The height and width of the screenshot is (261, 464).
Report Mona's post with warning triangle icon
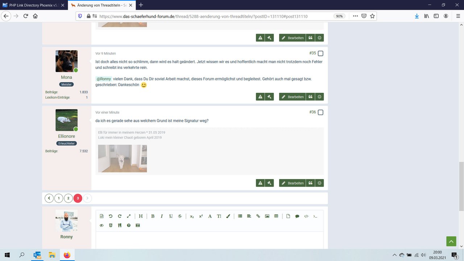click(260, 97)
